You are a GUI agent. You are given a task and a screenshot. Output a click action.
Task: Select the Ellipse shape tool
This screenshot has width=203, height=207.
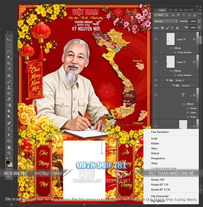point(9,141)
